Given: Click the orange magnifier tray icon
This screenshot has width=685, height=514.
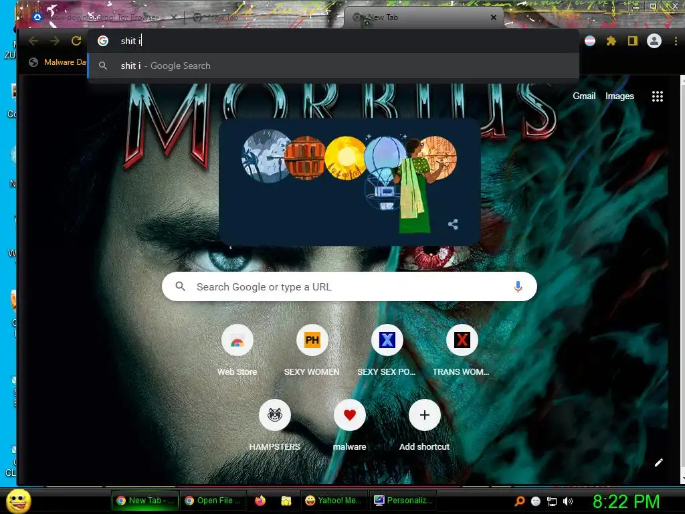Looking at the screenshot, I should [x=520, y=501].
